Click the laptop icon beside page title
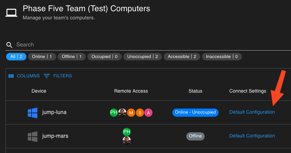This screenshot has width=291, height=153. [11, 13]
